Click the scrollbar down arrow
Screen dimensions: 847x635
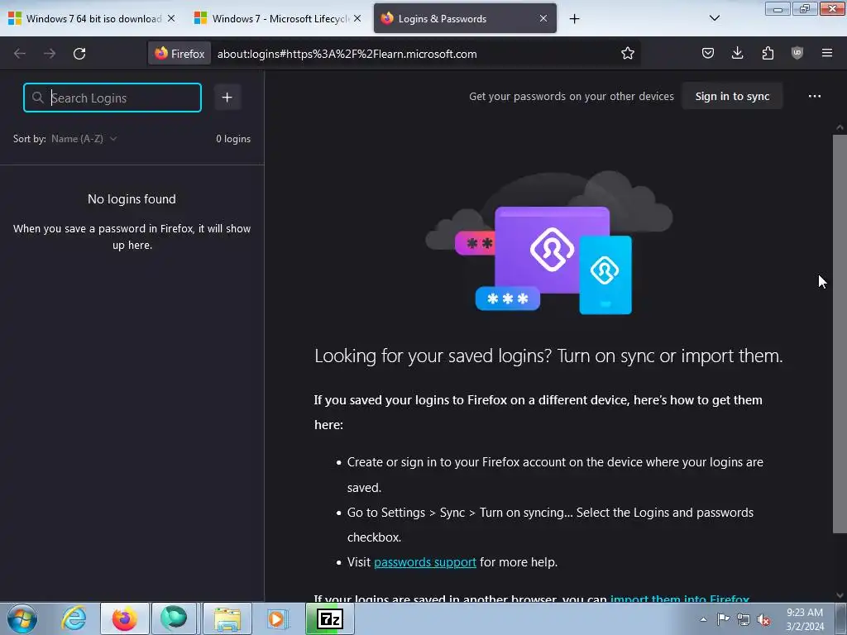(x=840, y=595)
